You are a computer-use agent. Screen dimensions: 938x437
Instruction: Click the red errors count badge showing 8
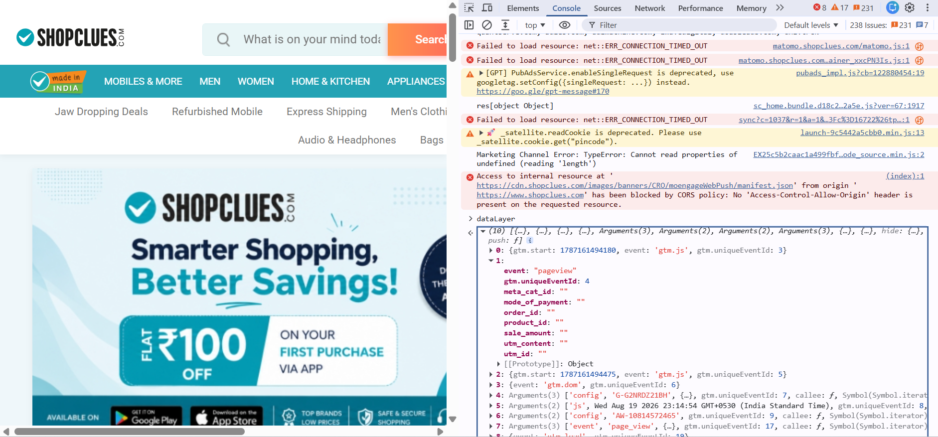click(819, 7)
